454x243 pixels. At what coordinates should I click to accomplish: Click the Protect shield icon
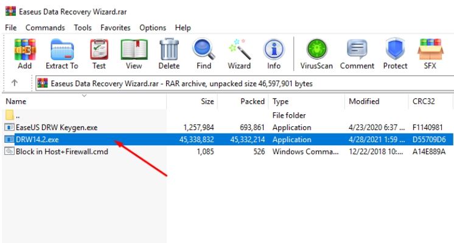click(396, 54)
